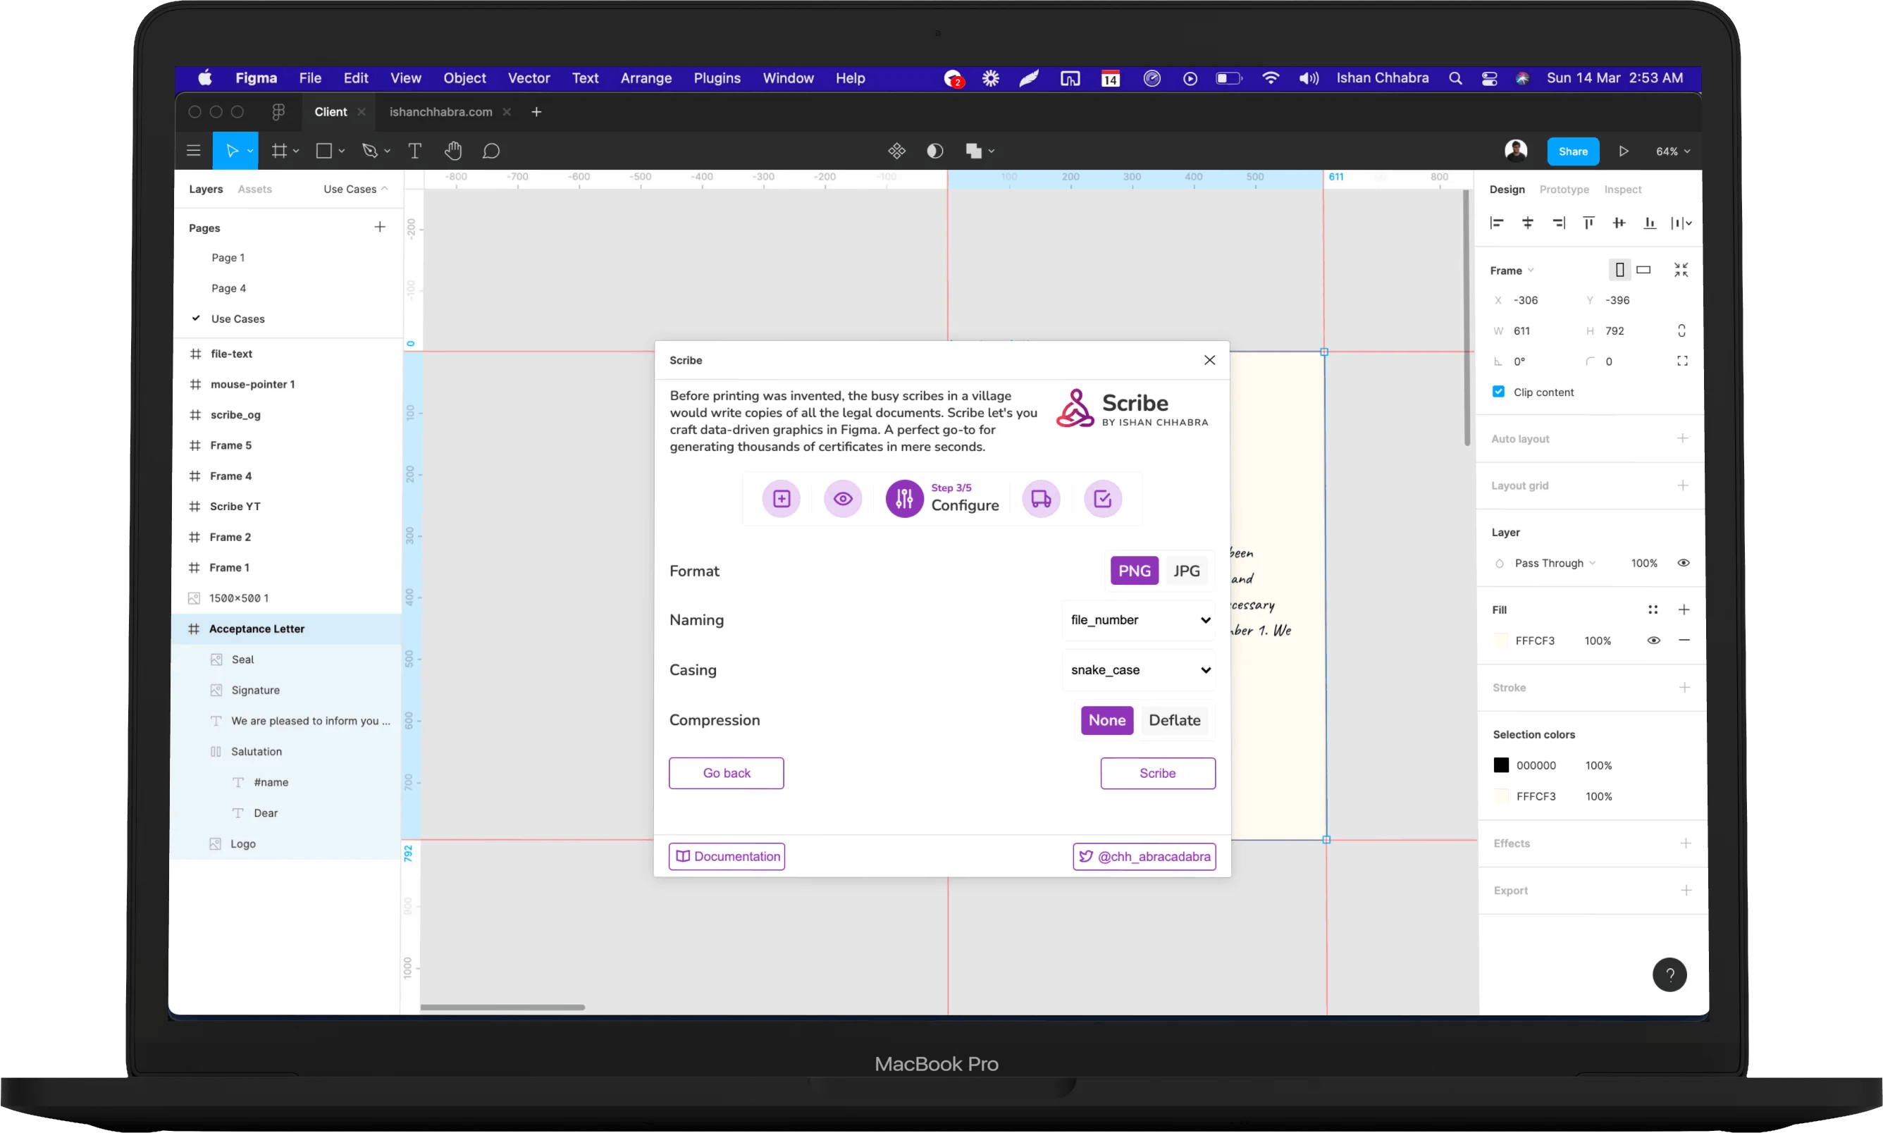Select the Frame tool
Image resolution: width=1883 pixels, height=1133 pixels.
[280, 151]
